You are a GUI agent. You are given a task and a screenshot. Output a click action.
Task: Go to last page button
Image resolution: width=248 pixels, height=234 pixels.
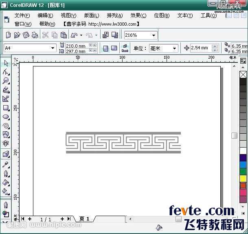pos(69,219)
